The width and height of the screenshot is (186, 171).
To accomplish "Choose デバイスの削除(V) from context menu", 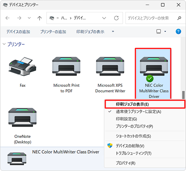I will [145, 146].
